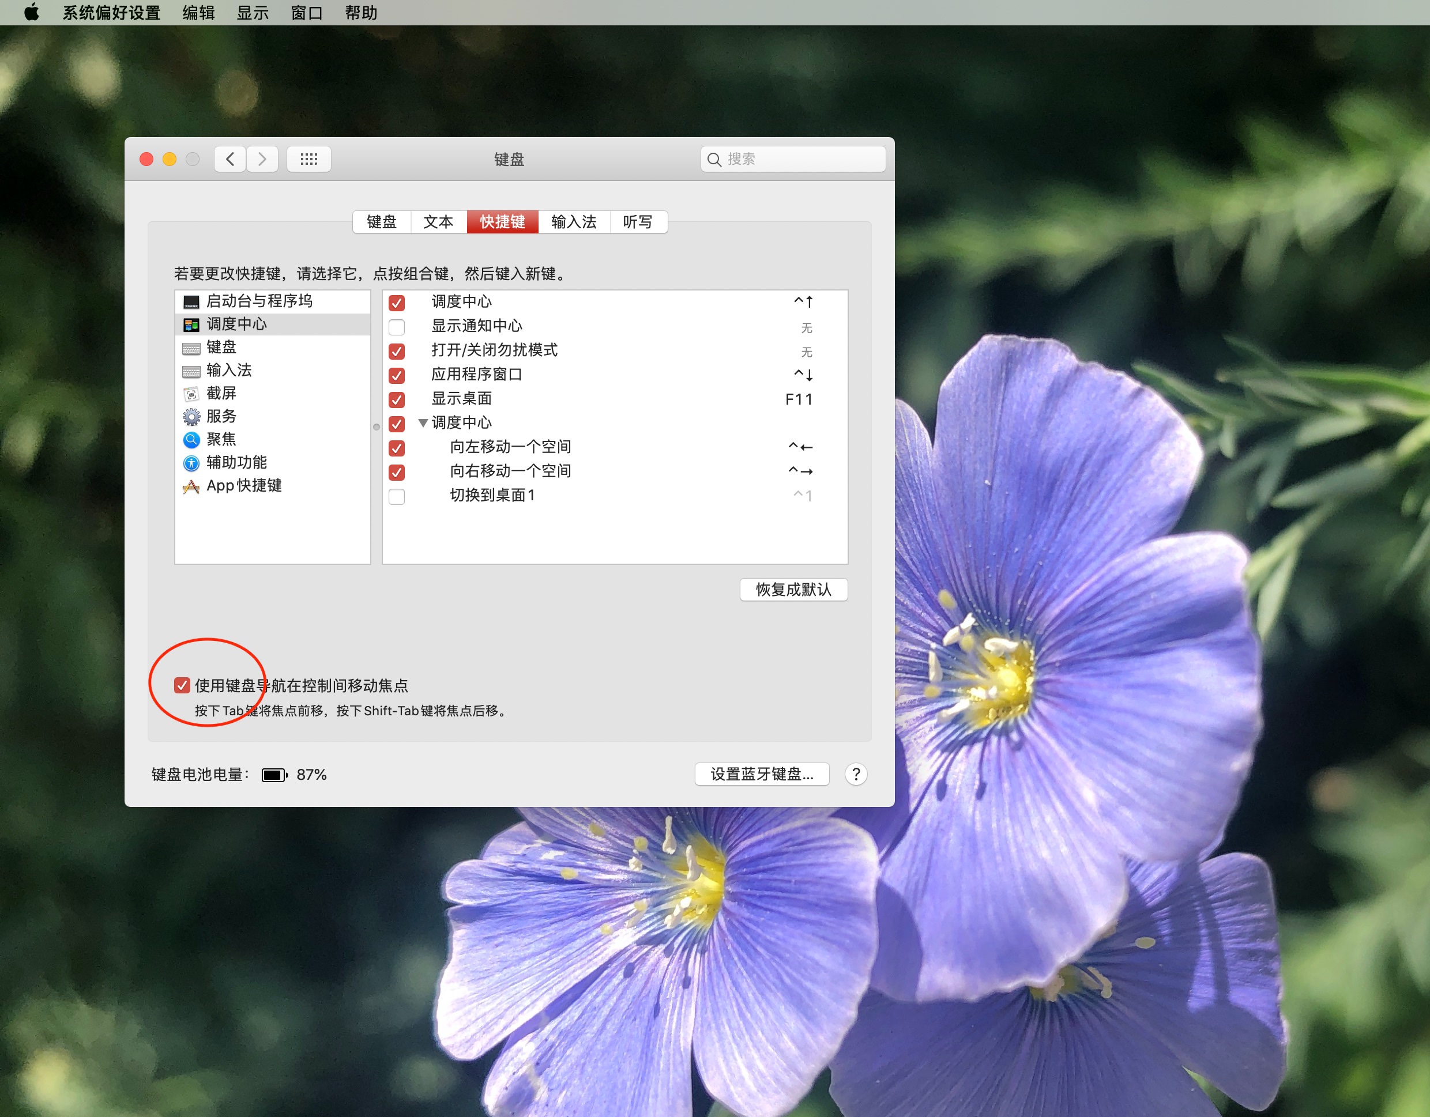This screenshot has height=1117, width=1430.
Task: Go forward with the right chevron button
Action: pyautogui.click(x=262, y=159)
